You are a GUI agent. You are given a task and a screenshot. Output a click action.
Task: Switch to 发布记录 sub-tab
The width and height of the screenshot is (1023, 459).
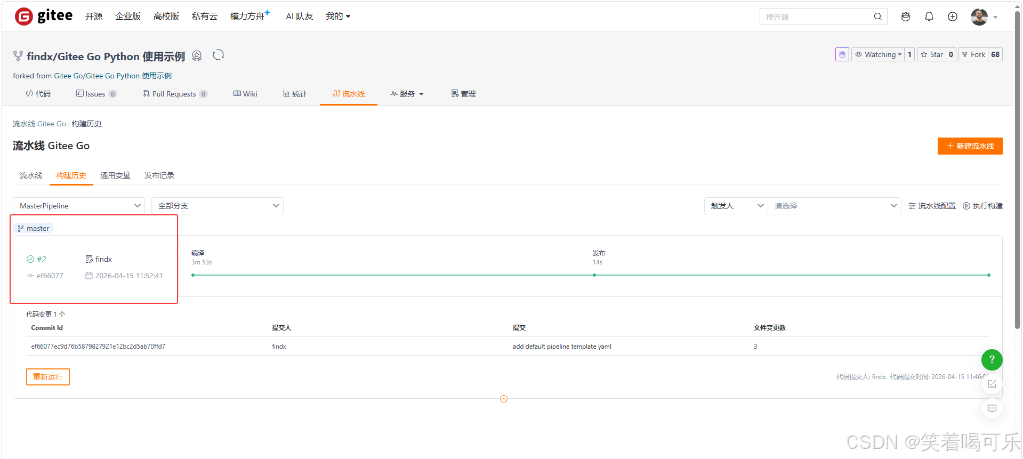(159, 175)
